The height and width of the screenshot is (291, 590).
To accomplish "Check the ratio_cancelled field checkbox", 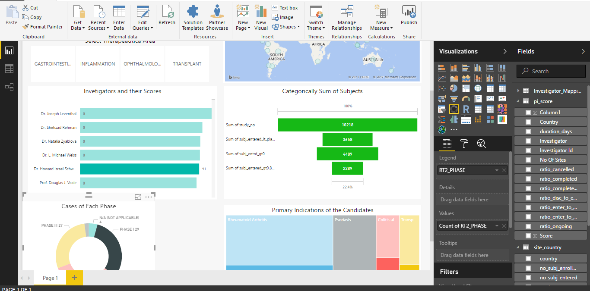I will tap(528, 169).
